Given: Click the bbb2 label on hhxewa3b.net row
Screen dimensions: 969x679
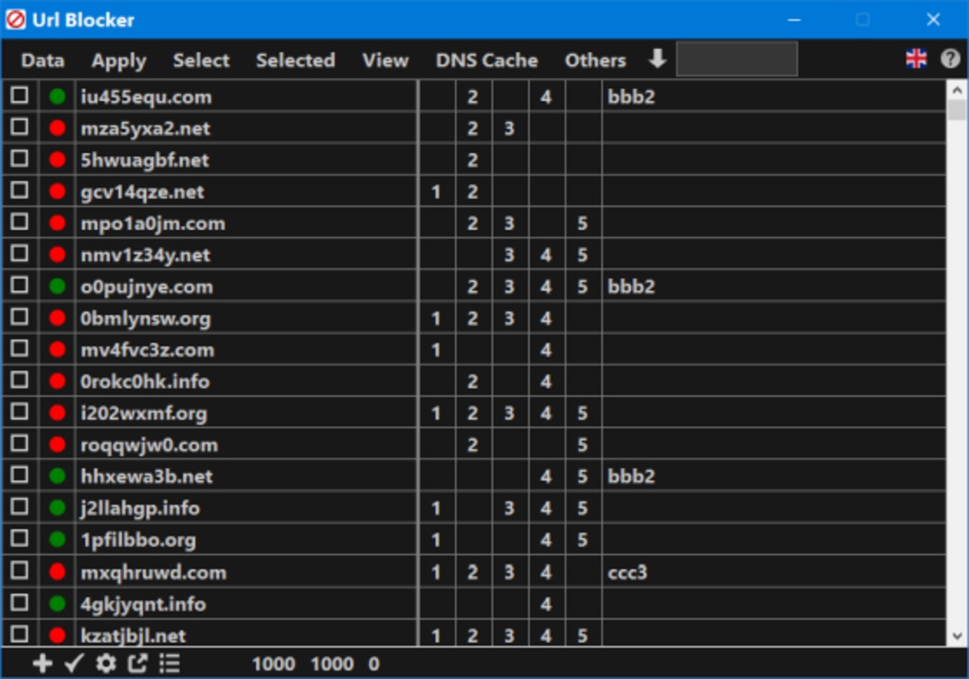Looking at the screenshot, I should 630,476.
